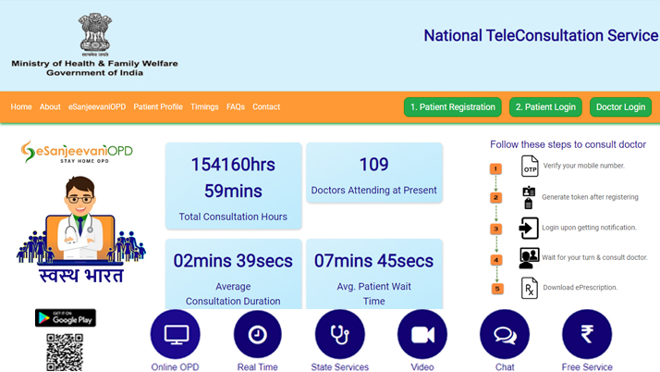Click the QR code image
The image size is (660, 372).
[65, 353]
